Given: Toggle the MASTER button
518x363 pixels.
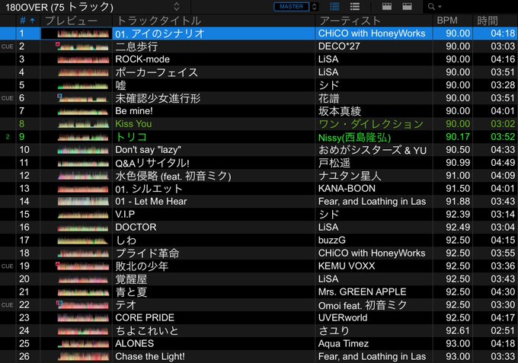Looking at the screenshot, I should click(x=291, y=6).
